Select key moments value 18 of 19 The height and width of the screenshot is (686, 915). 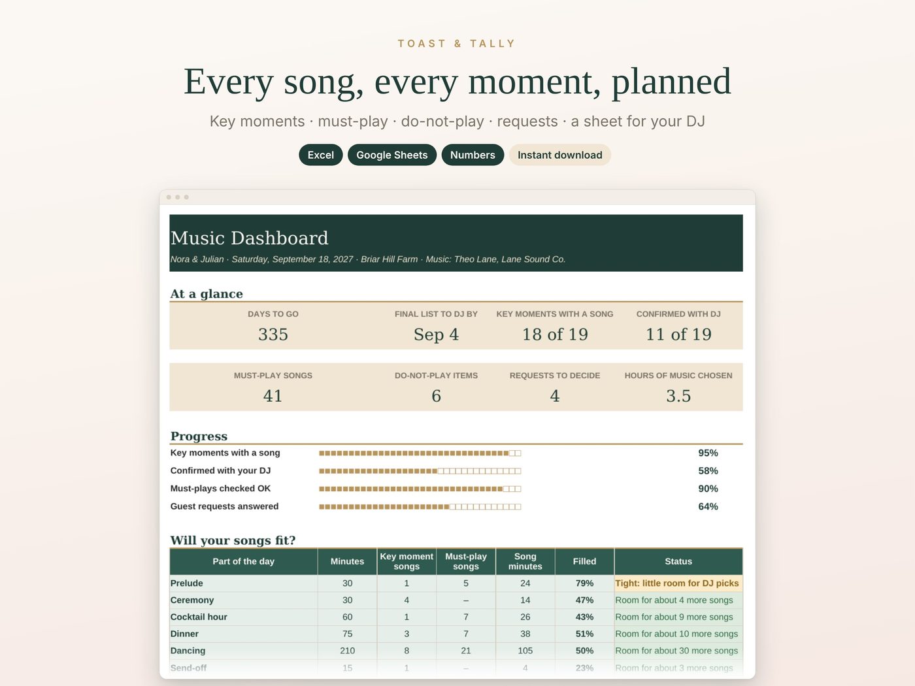[x=555, y=335]
